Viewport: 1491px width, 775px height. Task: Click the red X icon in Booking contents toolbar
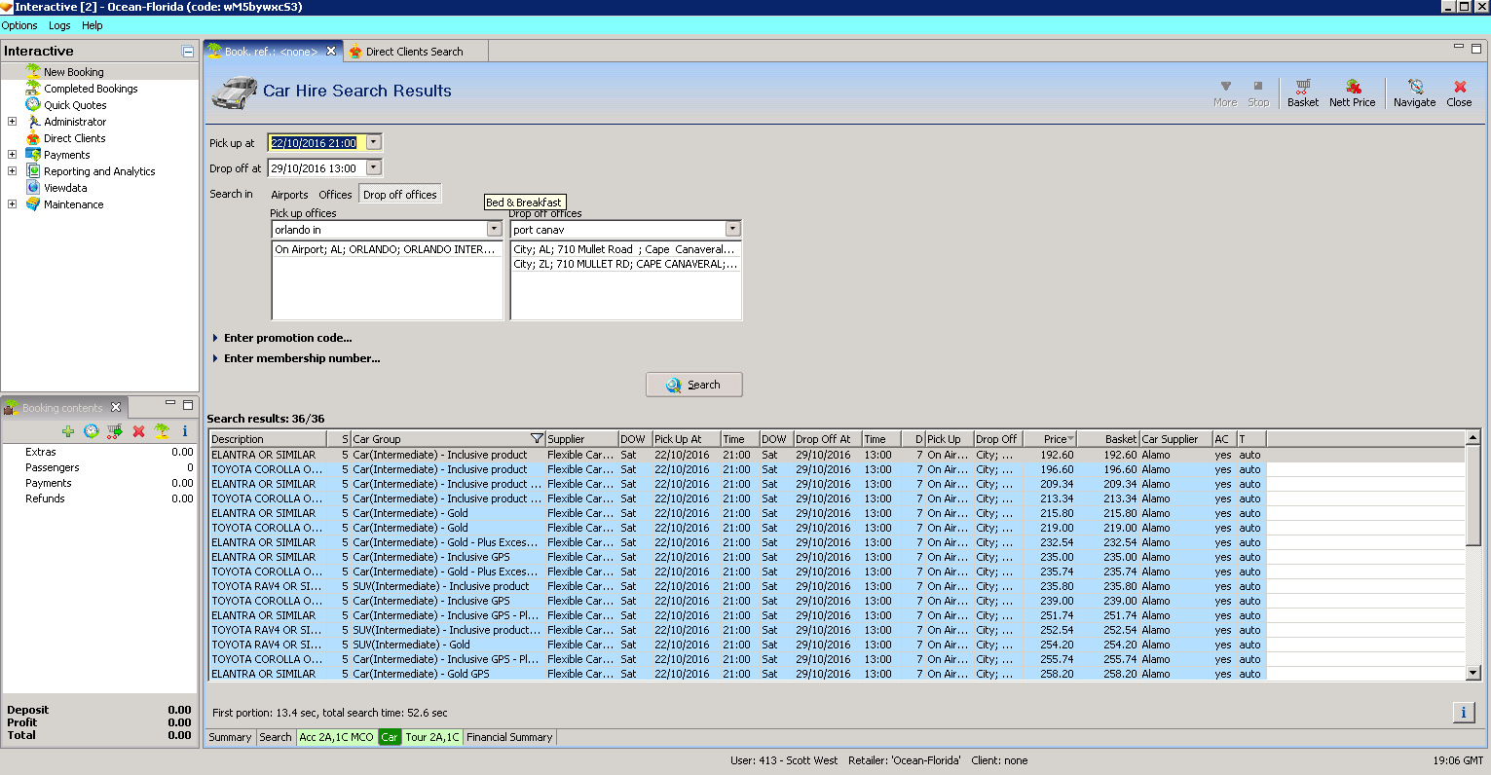point(138,431)
